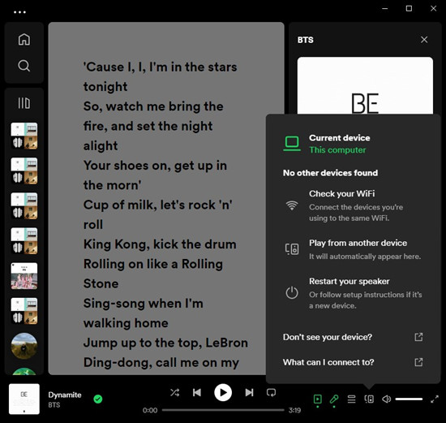Image resolution: width=446 pixels, height=423 pixels.
Task: Click external link icon beside What can I connect to
Action: (x=418, y=362)
